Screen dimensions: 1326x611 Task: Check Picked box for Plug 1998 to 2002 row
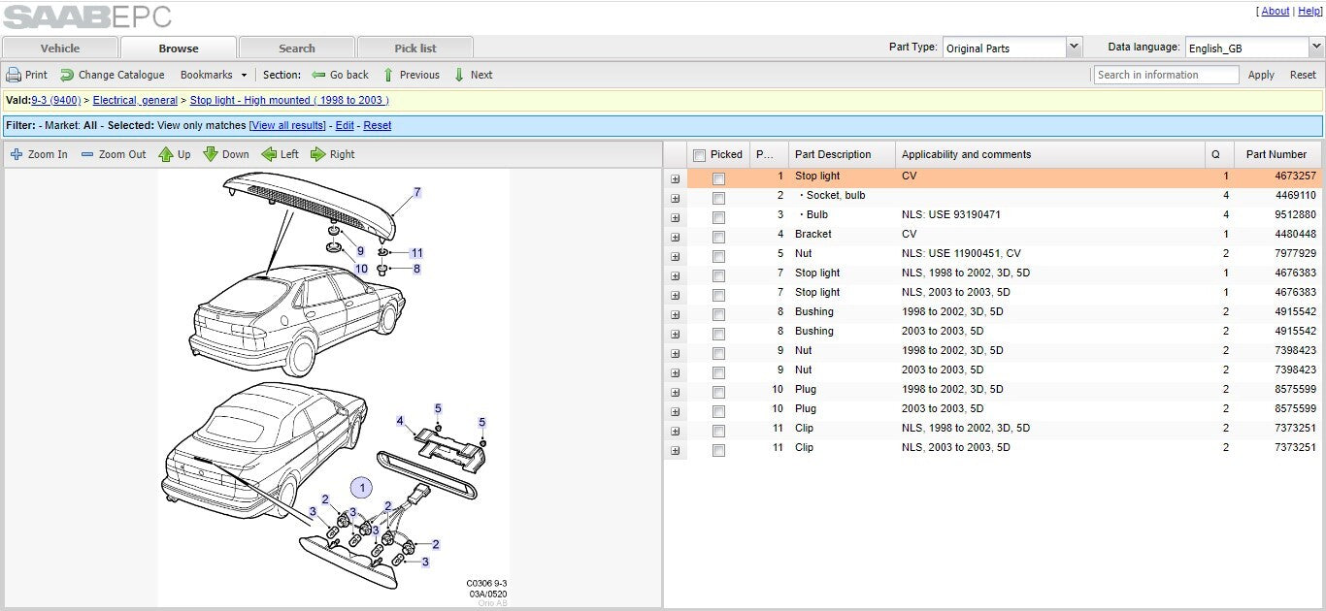[x=718, y=392]
